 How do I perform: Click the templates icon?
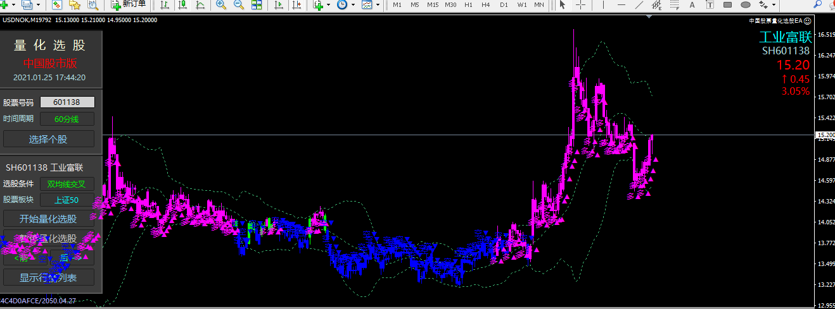(367, 4)
